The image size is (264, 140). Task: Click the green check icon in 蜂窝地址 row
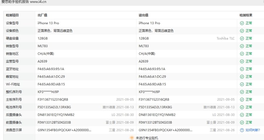click(242, 77)
